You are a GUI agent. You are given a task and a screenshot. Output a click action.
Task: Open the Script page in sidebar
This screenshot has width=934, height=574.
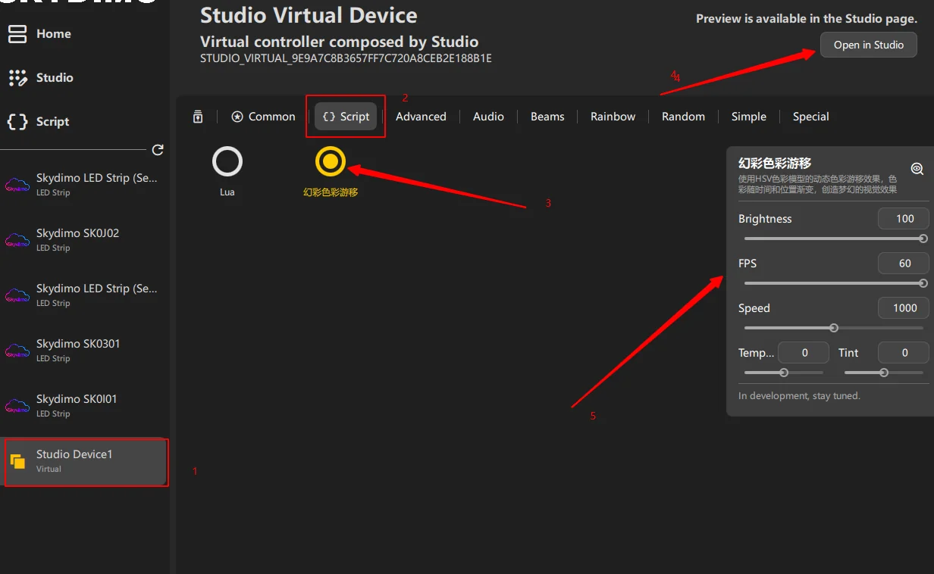click(x=52, y=122)
